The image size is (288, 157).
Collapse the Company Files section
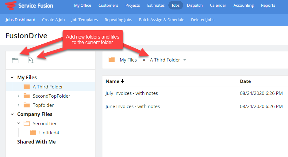pos(12,114)
